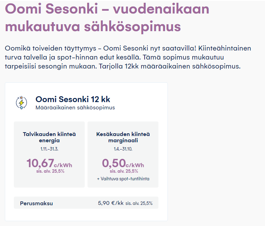Click the "+ Vaihtuva spot-tuntihinta" text
This screenshot has width=265, height=226.
(123, 179)
